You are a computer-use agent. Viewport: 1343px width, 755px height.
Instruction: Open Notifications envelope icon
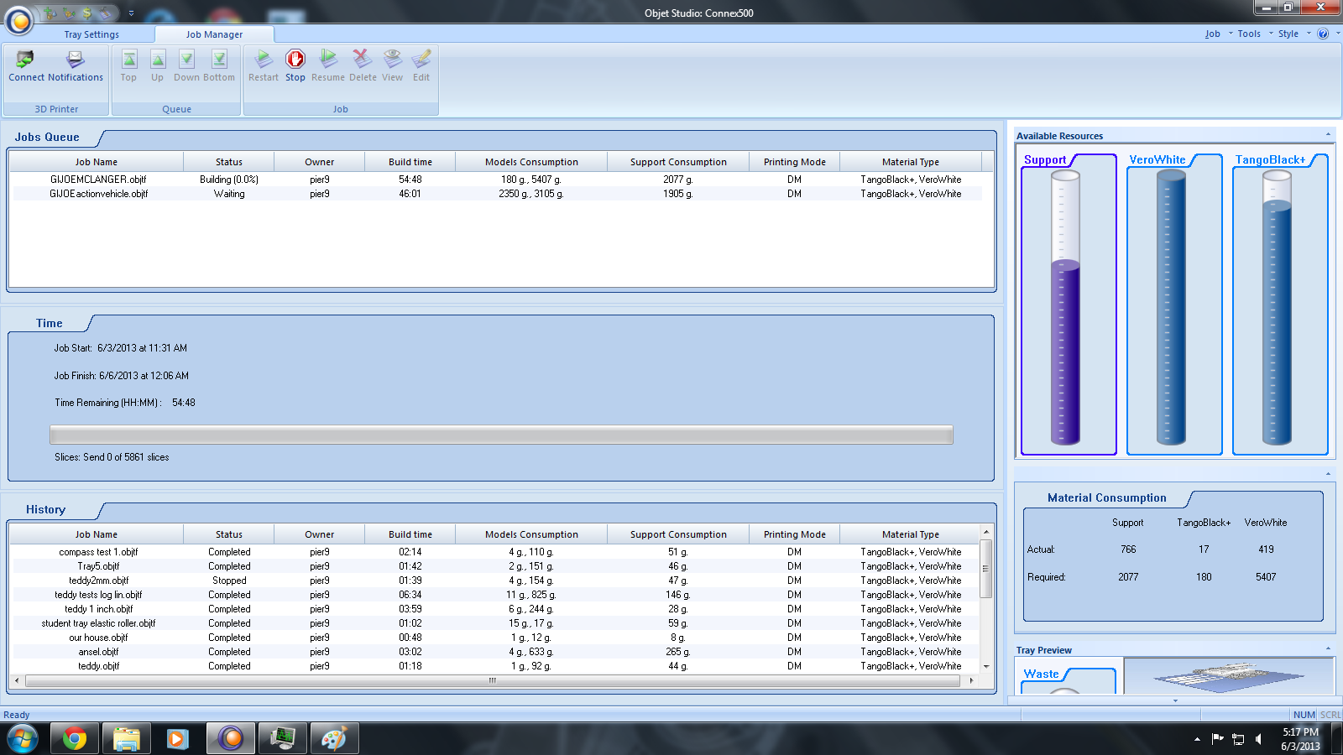point(76,59)
